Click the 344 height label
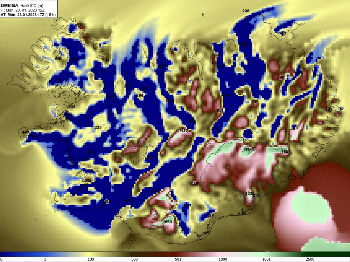The image size is (350, 262). (x=72, y=107)
